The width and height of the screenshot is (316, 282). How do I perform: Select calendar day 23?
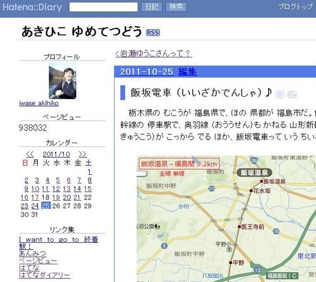tap(25, 206)
